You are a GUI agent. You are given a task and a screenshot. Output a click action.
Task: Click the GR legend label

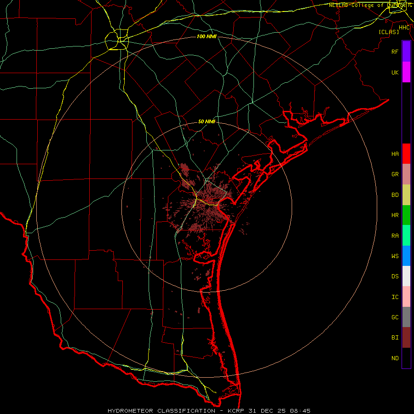(395, 174)
